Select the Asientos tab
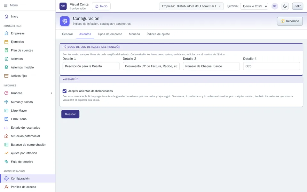The height and width of the screenshot is (192, 307). tap(85, 34)
